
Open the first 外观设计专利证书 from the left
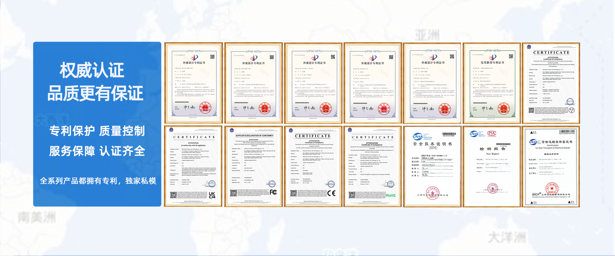pyautogui.click(x=193, y=83)
